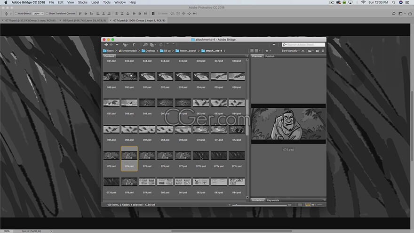
Task: Open the Bridge workspace switcher dropdown
Action: [x=274, y=45]
